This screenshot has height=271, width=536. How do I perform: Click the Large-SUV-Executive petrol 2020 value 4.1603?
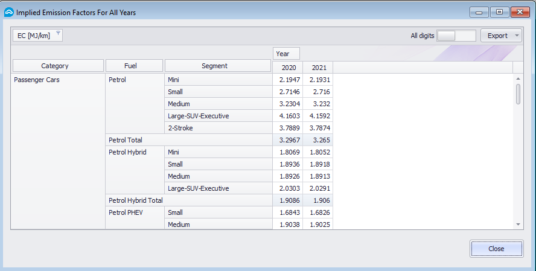[288, 116]
